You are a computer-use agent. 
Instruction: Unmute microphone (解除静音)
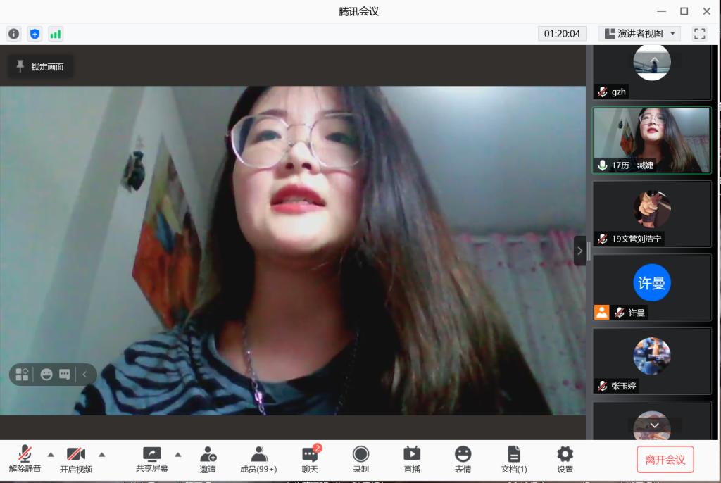tap(25, 459)
